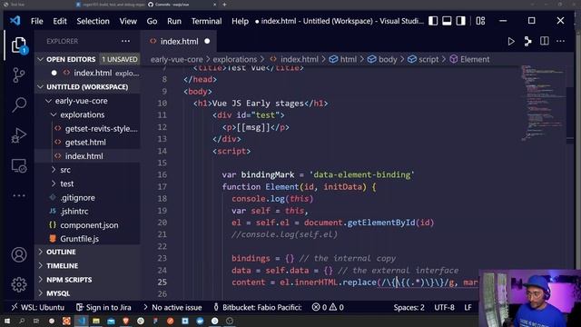The image size is (581, 327).
Task: Click early-vue-core breadcrumb
Action: 177,59
